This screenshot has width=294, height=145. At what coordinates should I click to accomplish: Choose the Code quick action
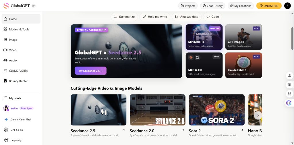click(x=213, y=17)
